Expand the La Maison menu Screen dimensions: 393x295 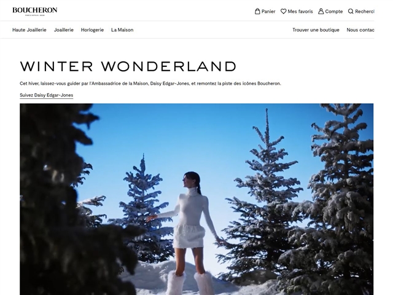[x=122, y=30]
